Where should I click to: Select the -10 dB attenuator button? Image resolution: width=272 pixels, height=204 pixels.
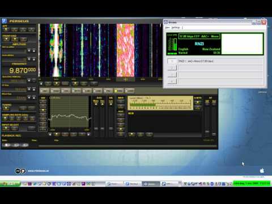(x=15, y=29)
